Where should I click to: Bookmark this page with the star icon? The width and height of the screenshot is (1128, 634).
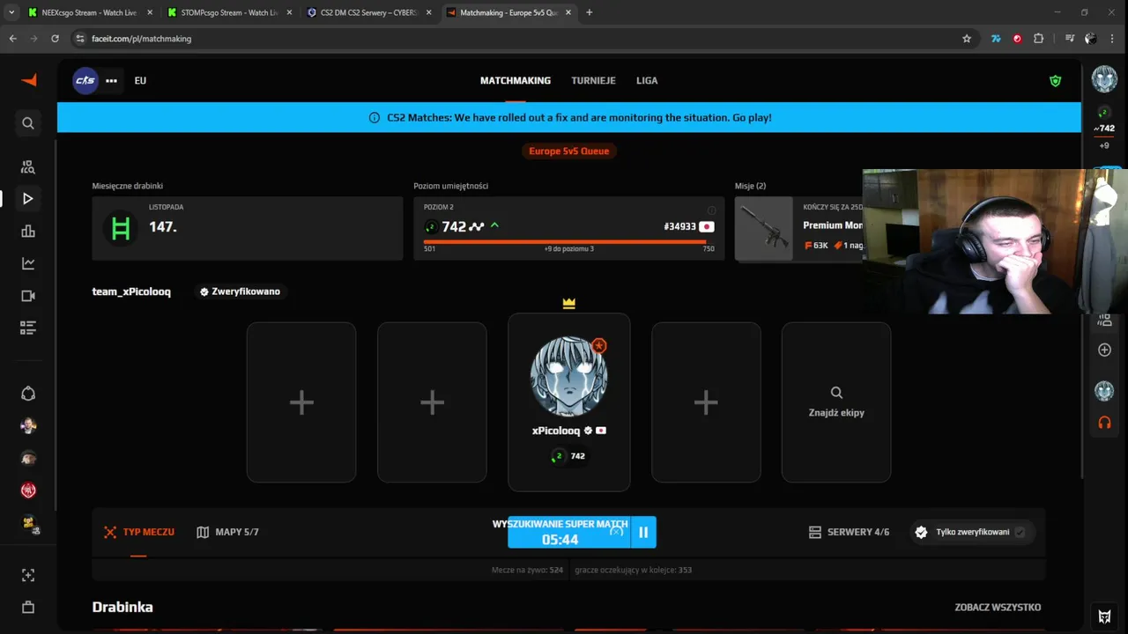tap(967, 39)
